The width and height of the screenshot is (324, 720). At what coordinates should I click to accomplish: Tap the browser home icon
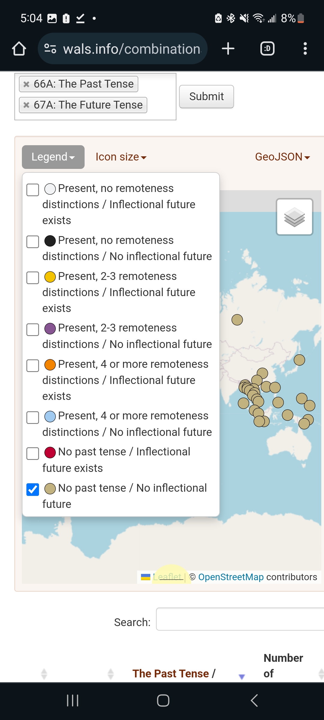pyautogui.click(x=19, y=49)
